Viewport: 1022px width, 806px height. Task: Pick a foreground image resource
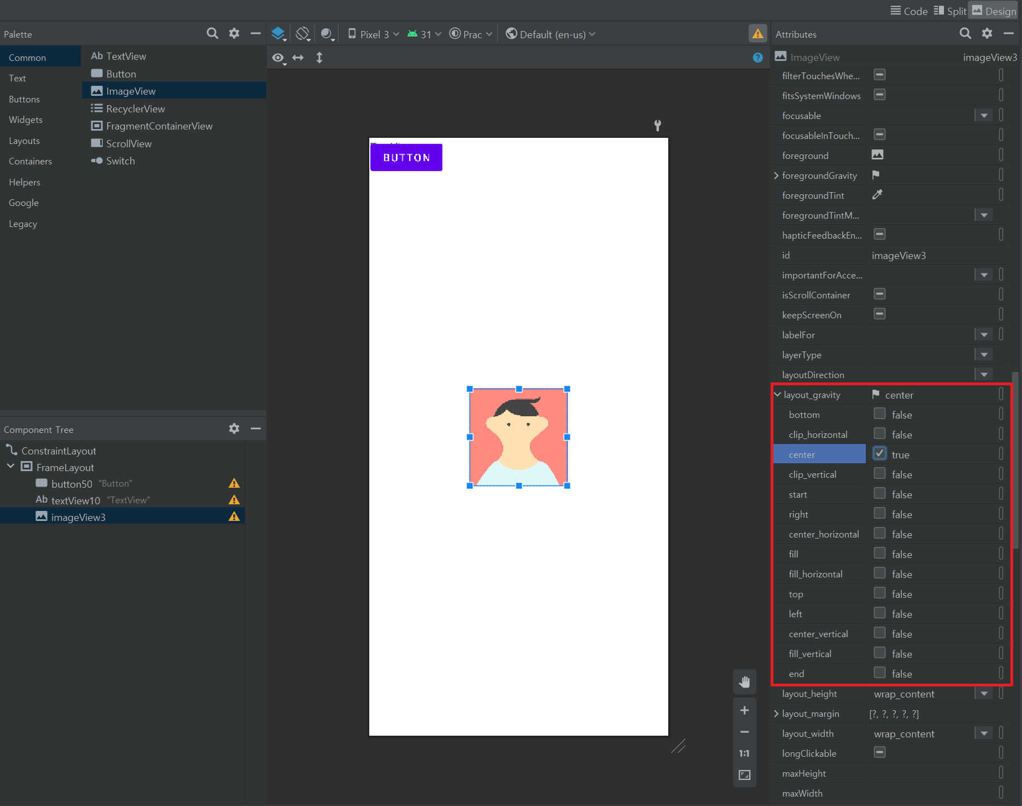(x=878, y=155)
